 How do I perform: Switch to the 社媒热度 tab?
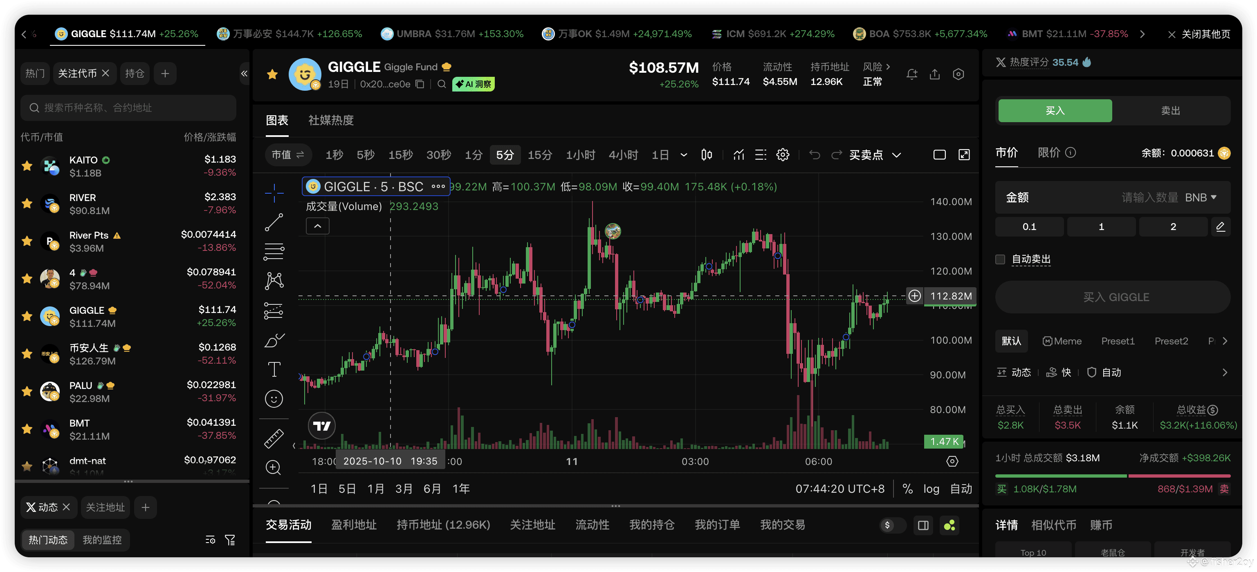click(331, 120)
